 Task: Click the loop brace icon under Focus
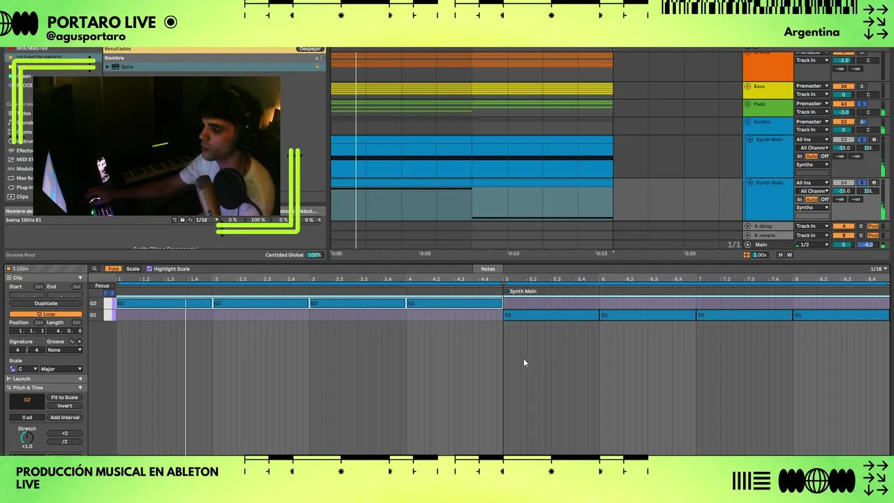[x=108, y=293]
